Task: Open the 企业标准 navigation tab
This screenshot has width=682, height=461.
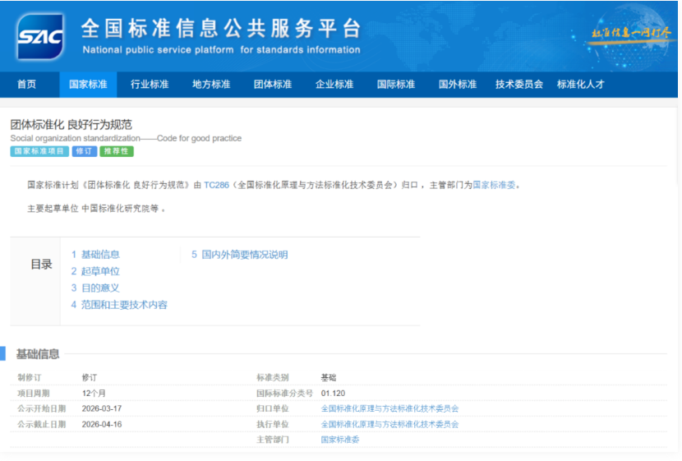Action: (x=334, y=85)
